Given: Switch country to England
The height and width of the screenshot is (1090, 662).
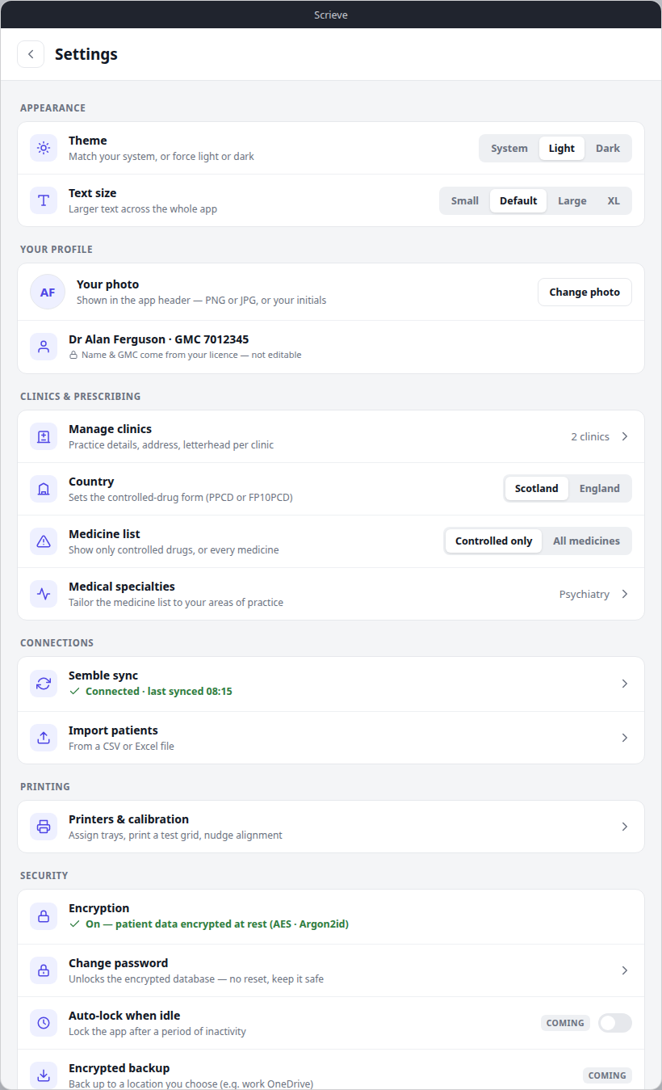Looking at the screenshot, I should [x=600, y=488].
